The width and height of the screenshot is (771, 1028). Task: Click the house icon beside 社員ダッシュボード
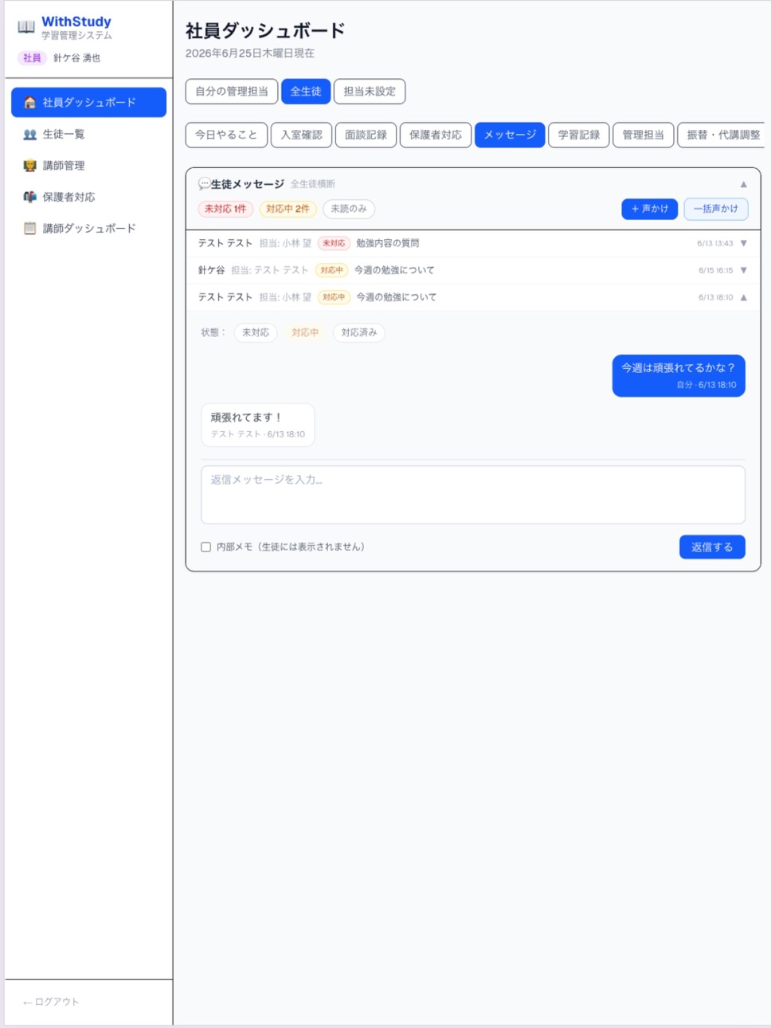(x=30, y=103)
